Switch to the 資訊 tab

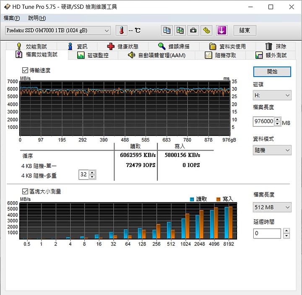click(x=78, y=46)
